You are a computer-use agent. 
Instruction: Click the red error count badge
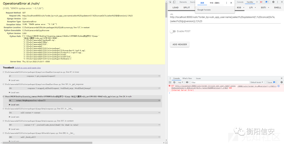(x=262, y=2)
